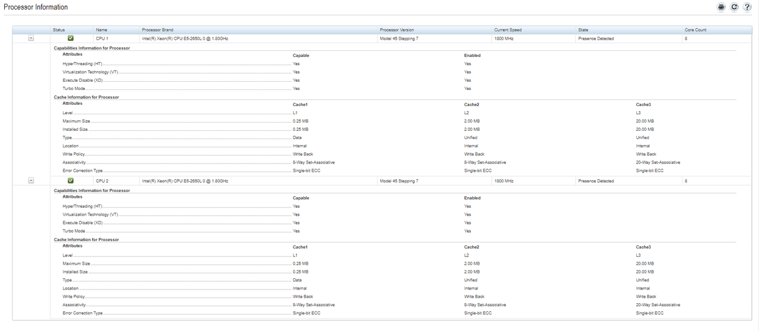Click CPU 2 Cache Information for Processor heading
Image resolution: width=759 pixels, height=331 pixels.
tap(87, 239)
